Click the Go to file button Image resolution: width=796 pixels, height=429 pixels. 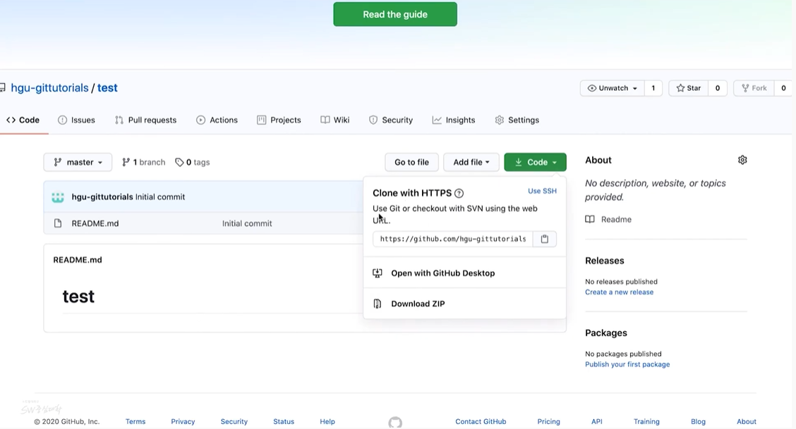[x=411, y=162]
